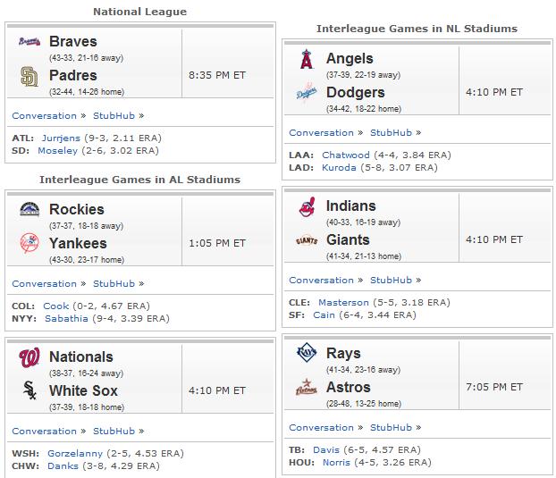Image resolution: width=556 pixels, height=478 pixels.
Task: Open Conversation for Rays vs Astros game
Action: point(321,428)
